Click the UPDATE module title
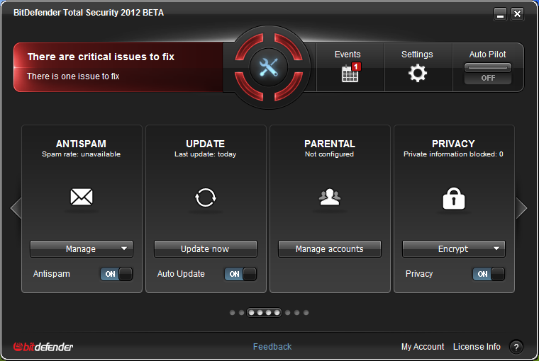The height and width of the screenshot is (361, 539). tap(205, 144)
